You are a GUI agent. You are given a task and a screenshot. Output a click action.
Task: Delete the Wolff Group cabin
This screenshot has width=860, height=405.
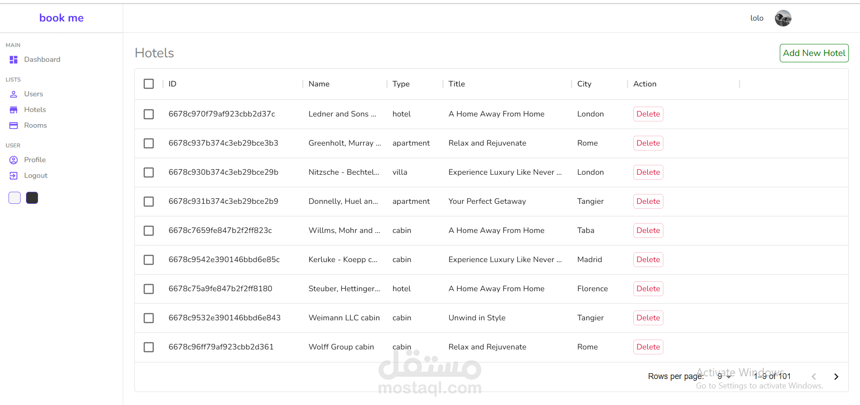[x=648, y=347]
